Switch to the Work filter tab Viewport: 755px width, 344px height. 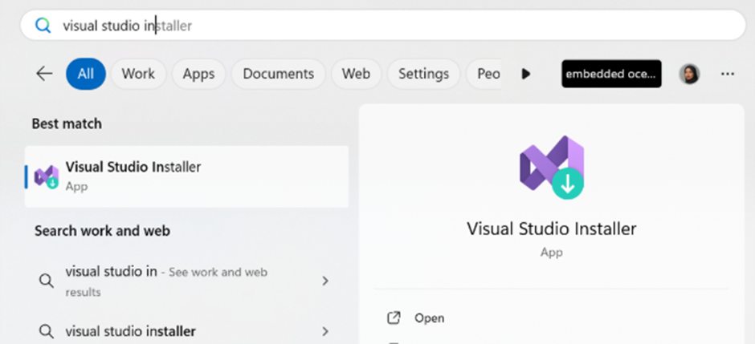(138, 74)
